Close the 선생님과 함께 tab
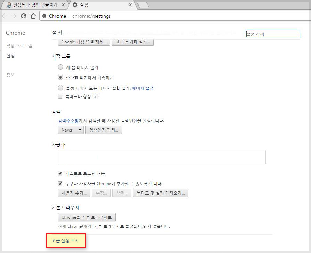Screen dimensions: 311x253 pyautogui.click(x=63, y=5)
